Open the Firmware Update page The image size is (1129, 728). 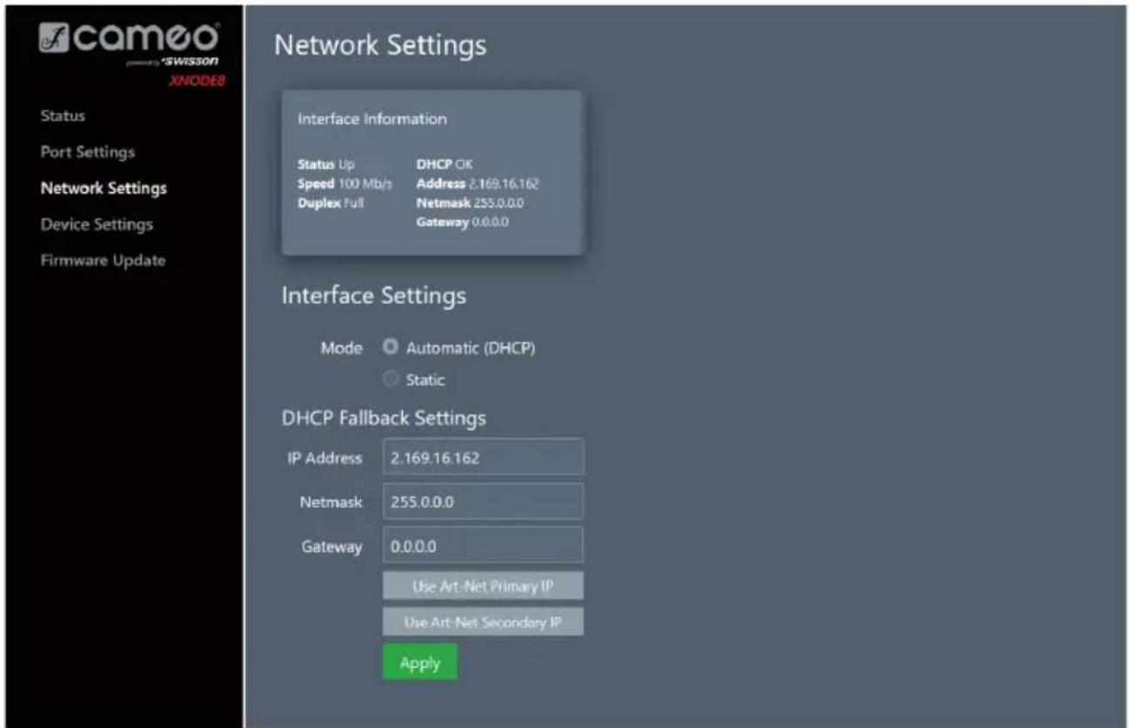pos(103,260)
